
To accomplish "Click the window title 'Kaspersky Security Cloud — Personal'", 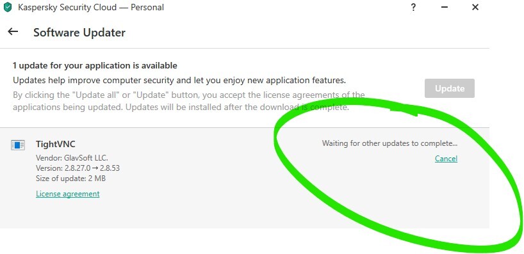I will [91, 7].
